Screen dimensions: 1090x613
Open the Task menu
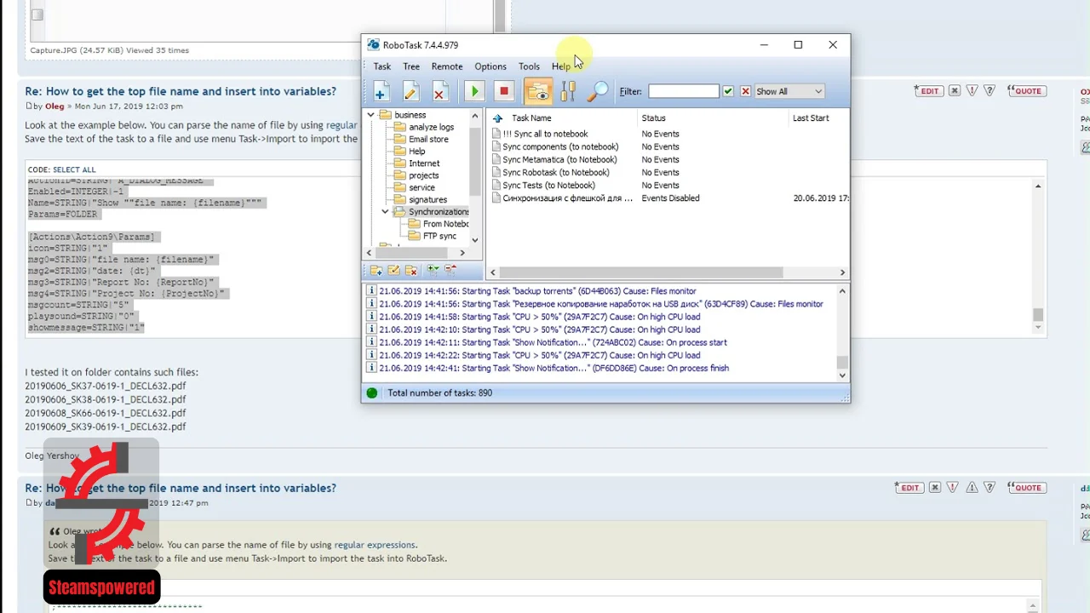point(382,66)
